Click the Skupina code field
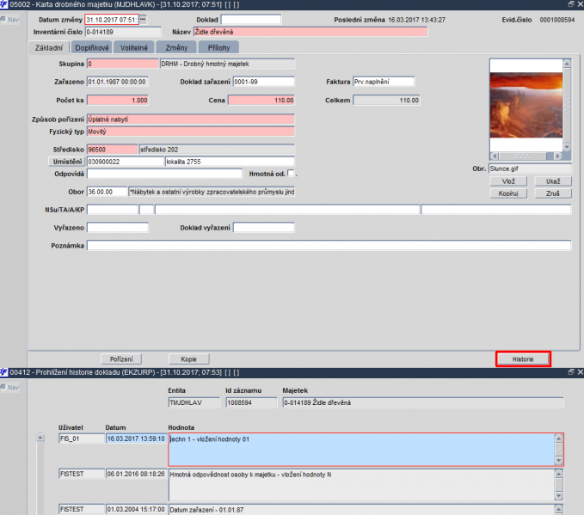The image size is (584, 515). 123,64
